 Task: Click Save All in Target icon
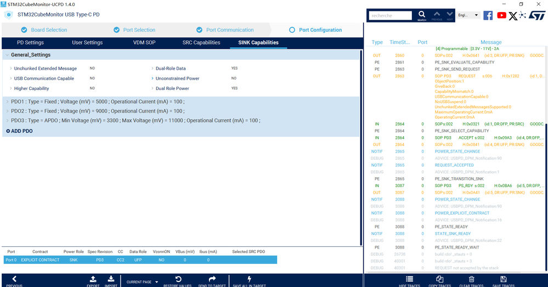point(249,279)
